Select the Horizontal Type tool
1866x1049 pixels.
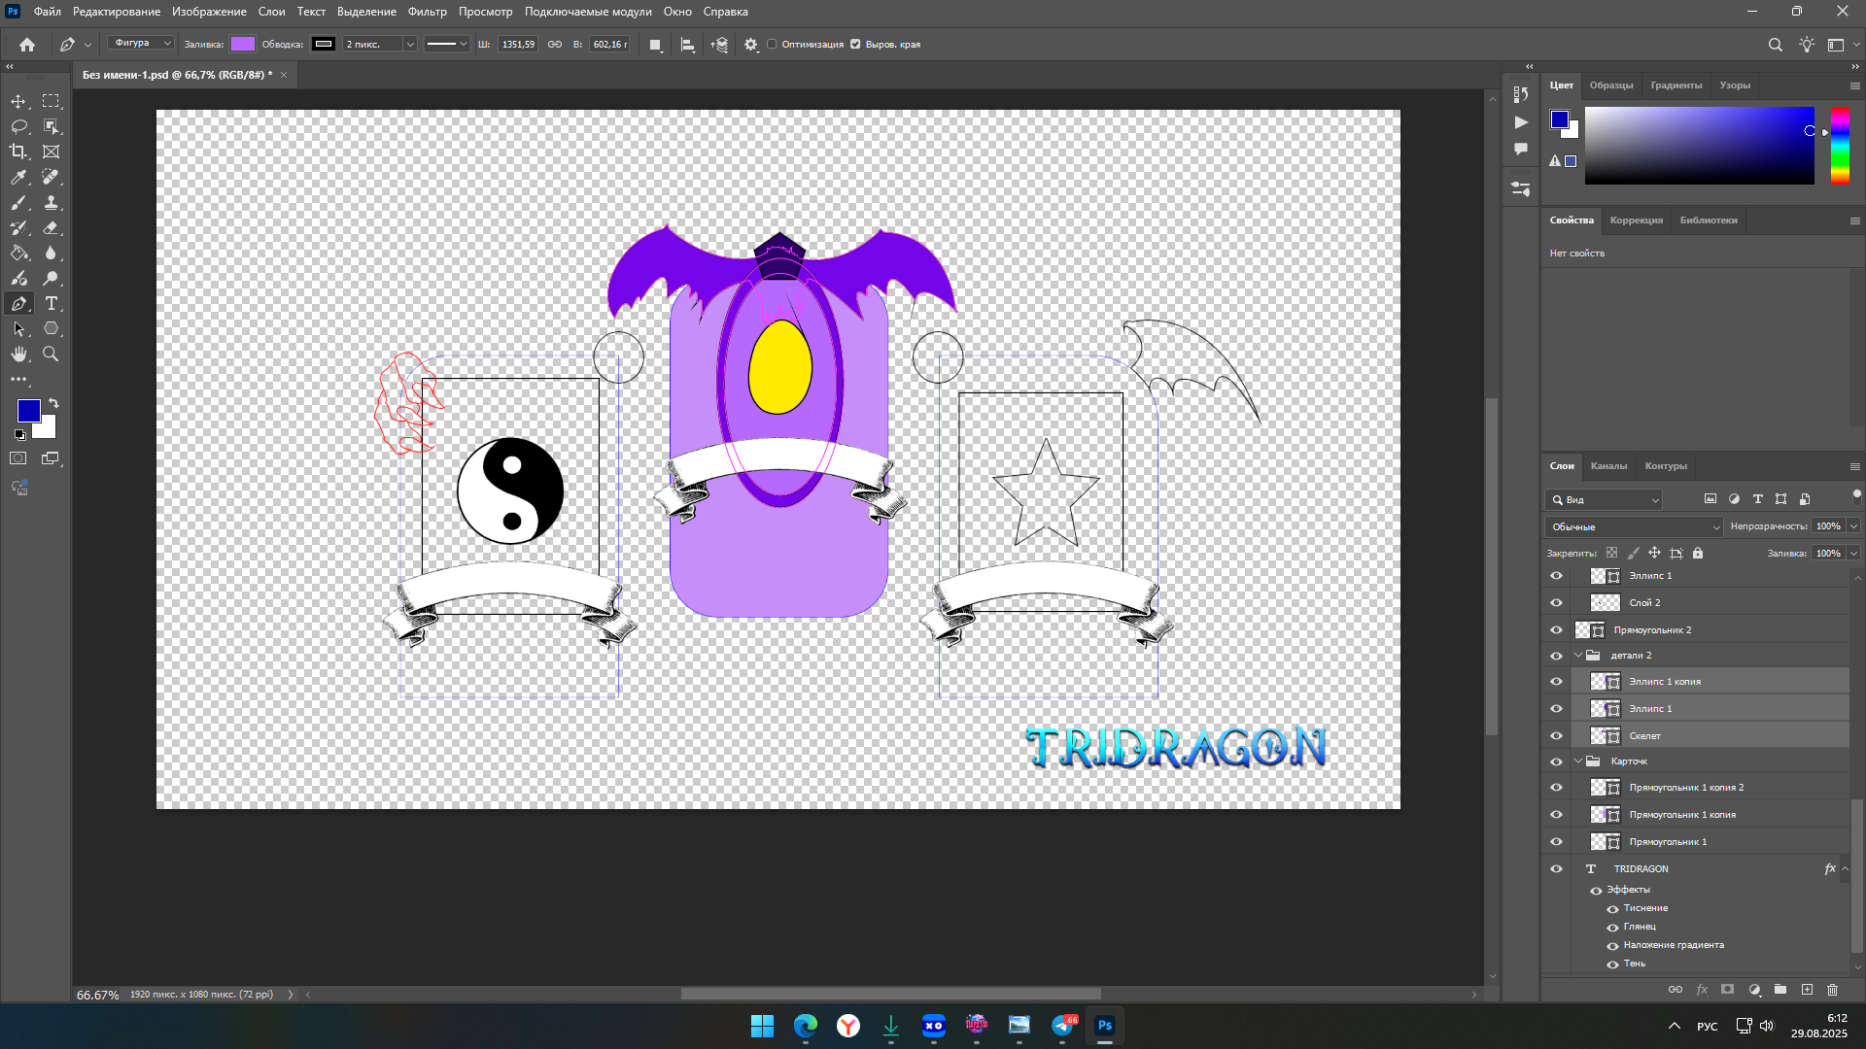[52, 304]
